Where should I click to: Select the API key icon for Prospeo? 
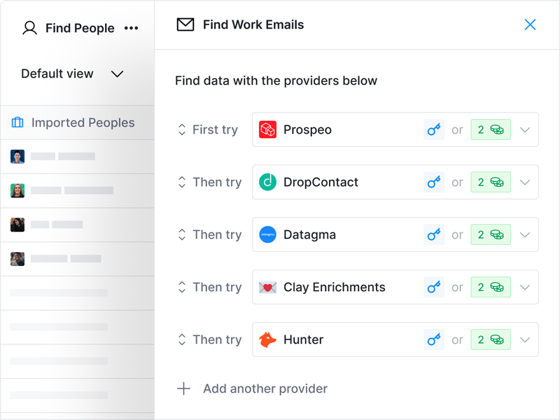434,129
